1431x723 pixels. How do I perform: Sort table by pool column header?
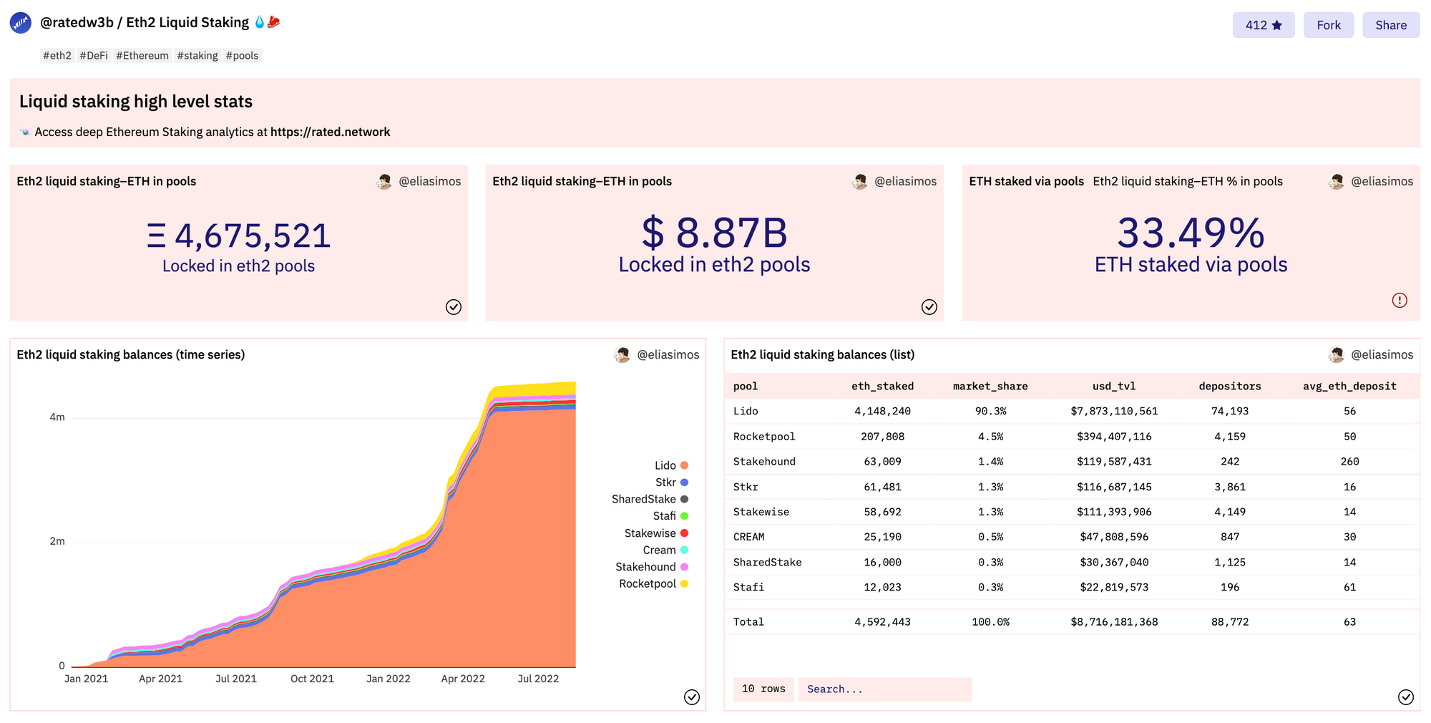(x=746, y=387)
